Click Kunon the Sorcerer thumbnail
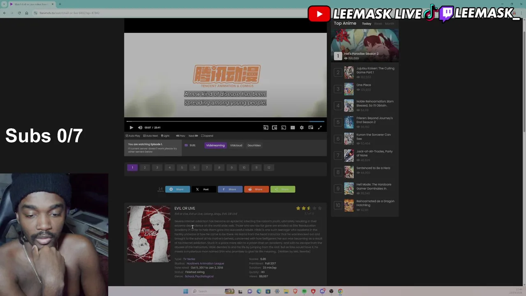 coord(349,139)
